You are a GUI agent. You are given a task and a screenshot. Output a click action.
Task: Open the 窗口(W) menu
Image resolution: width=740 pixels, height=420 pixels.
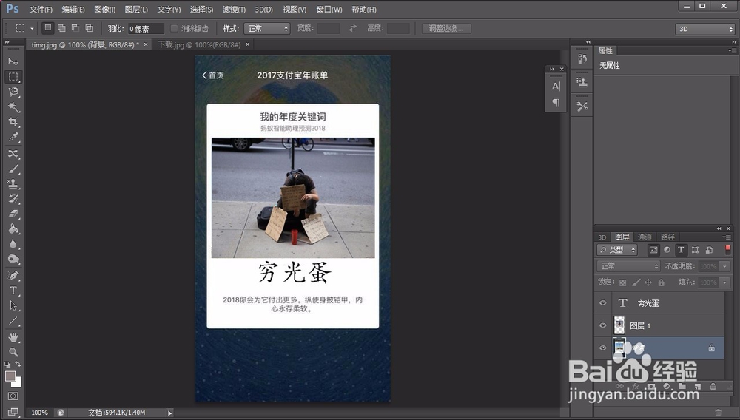point(329,10)
